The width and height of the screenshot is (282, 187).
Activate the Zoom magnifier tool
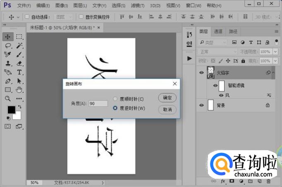(x=8, y=98)
